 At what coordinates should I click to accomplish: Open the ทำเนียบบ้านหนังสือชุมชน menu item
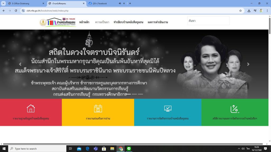click(128, 22)
